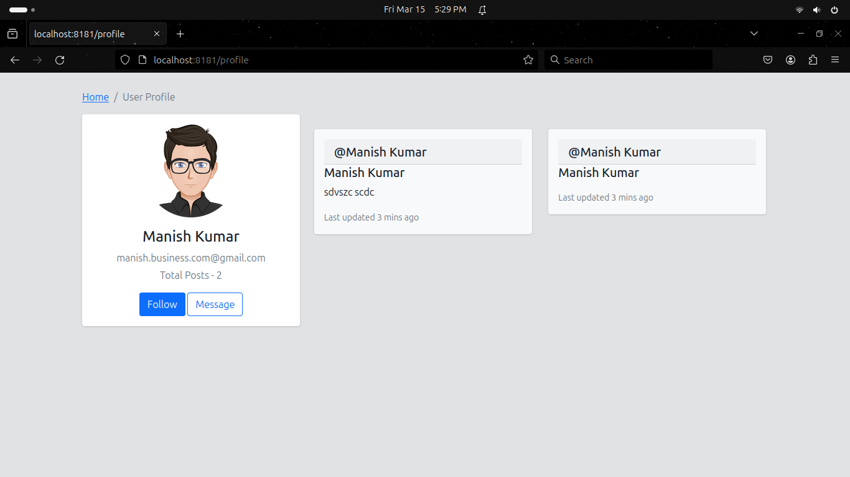Open the volume icon in system tray
Image resolution: width=850 pixels, height=477 pixels.
(816, 9)
